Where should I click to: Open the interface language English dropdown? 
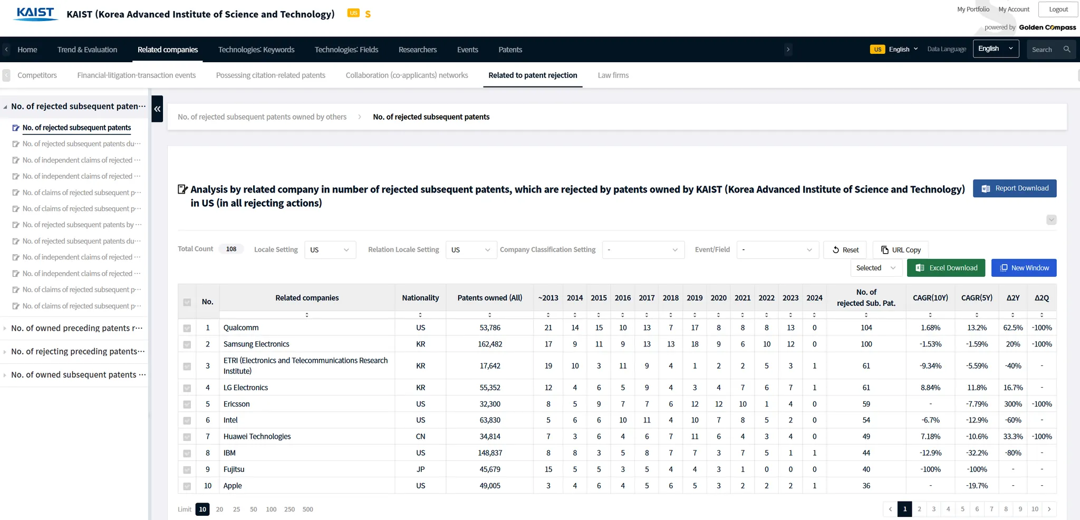(903, 49)
